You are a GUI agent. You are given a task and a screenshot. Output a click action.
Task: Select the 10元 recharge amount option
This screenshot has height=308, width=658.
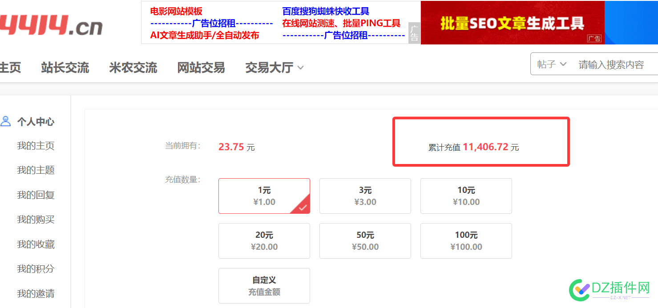[466, 196]
